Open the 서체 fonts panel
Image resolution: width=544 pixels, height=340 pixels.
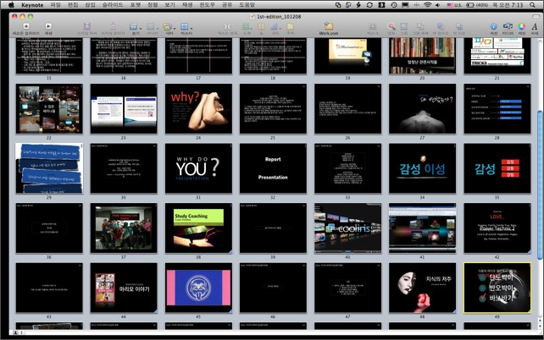point(535,29)
